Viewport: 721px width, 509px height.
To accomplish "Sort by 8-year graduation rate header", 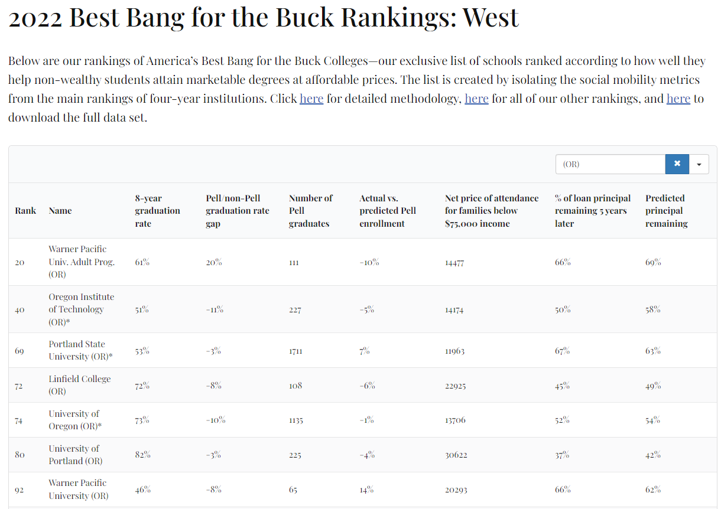I will point(157,211).
